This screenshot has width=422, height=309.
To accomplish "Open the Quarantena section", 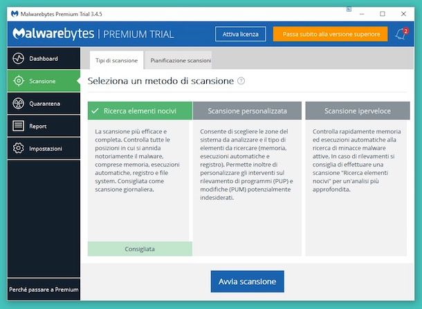I will [x=44, y=104].
